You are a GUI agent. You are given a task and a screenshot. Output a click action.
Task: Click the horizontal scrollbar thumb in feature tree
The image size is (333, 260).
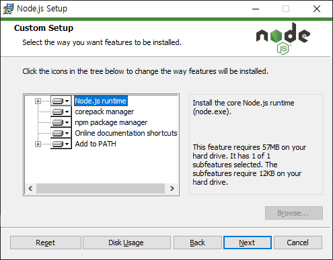pyautogui.click(x=100, y=189)
